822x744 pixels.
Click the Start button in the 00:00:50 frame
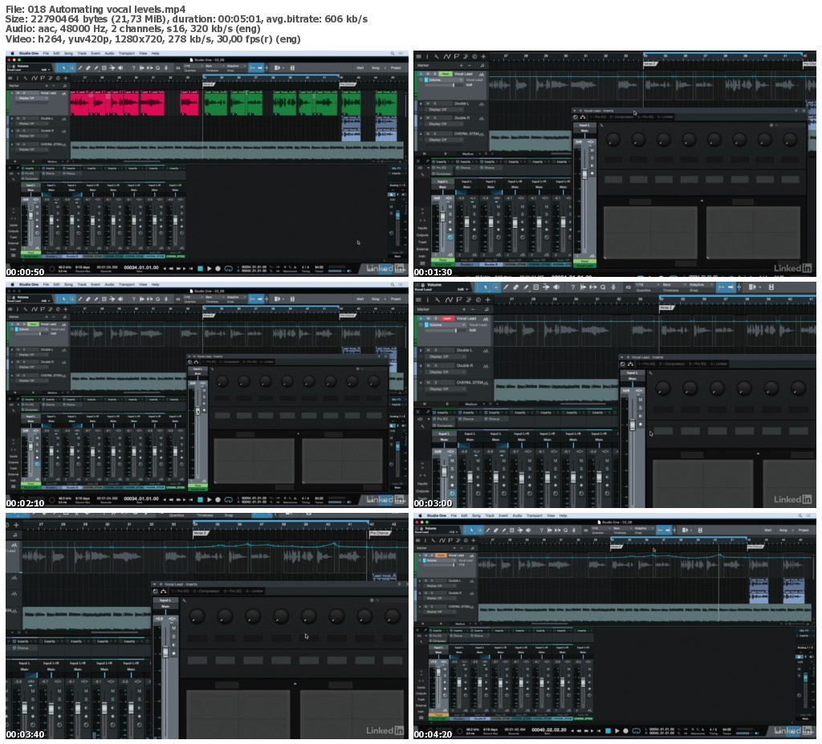coord(360,68)
